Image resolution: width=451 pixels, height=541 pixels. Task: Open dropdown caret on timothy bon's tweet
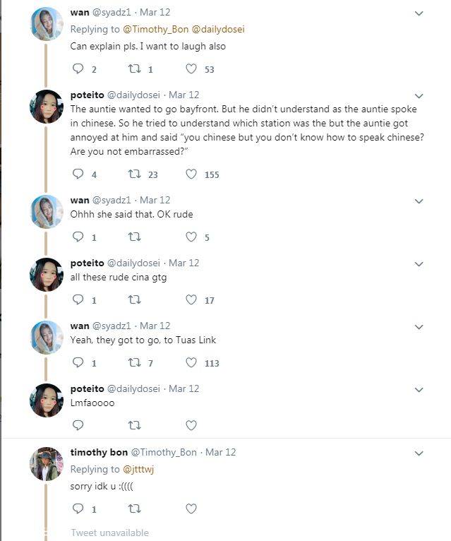pos(419,453)
